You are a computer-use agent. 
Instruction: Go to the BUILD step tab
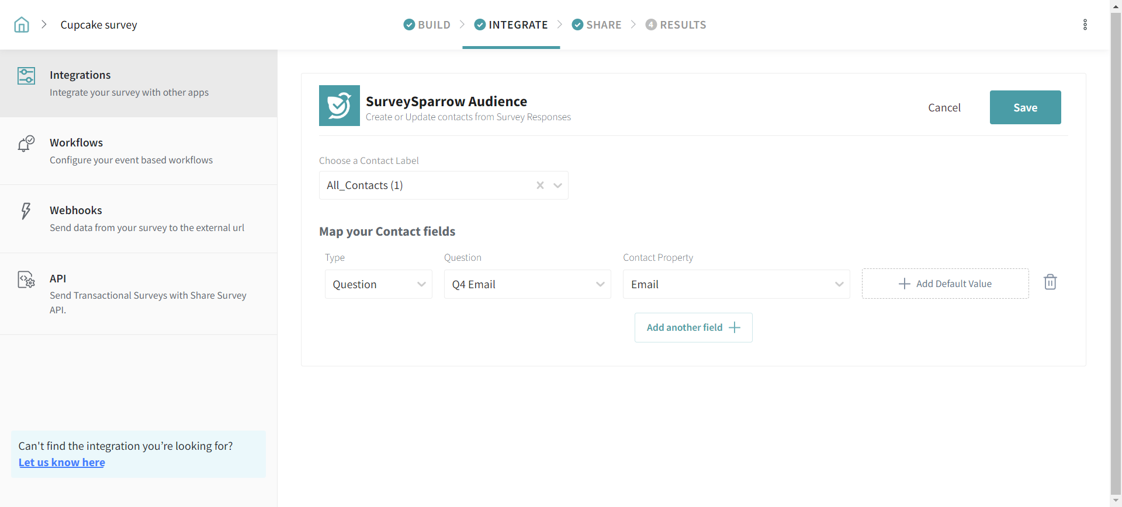[x=427, y=25]
